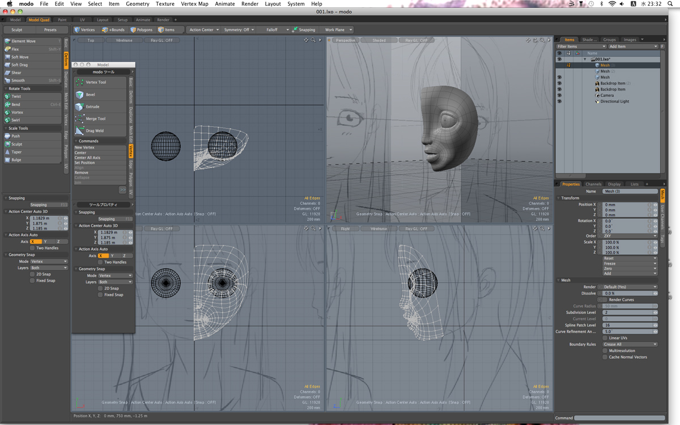Open the Action Center dropdown

click(204, 29)
